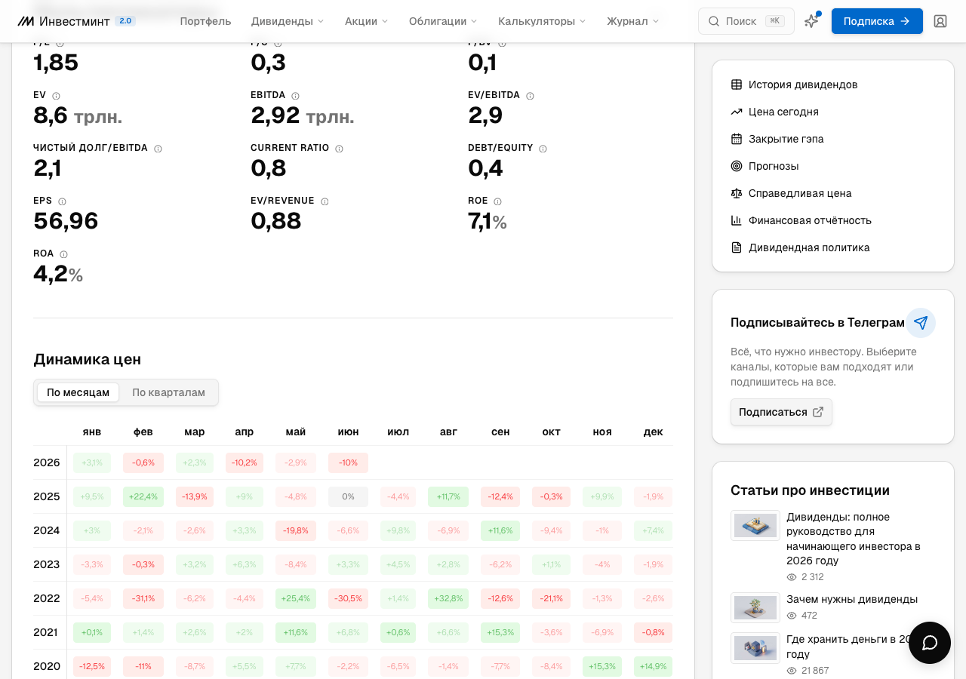Expand the Журнал menu
This screenshot has width=966, height=679.
tap(632, 21)
